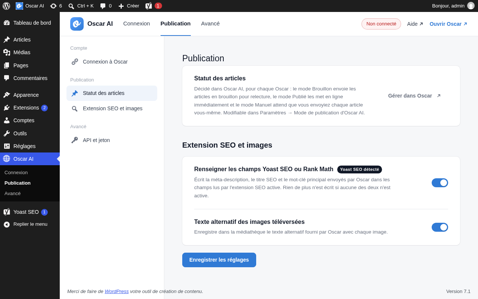Collapse the menu with Replier le menu
Viewport: 478px width, 299px height.
point(30,224)
